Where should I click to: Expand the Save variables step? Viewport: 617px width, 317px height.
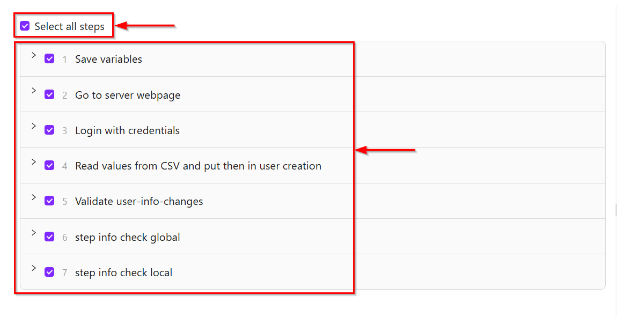click(33, 55)
